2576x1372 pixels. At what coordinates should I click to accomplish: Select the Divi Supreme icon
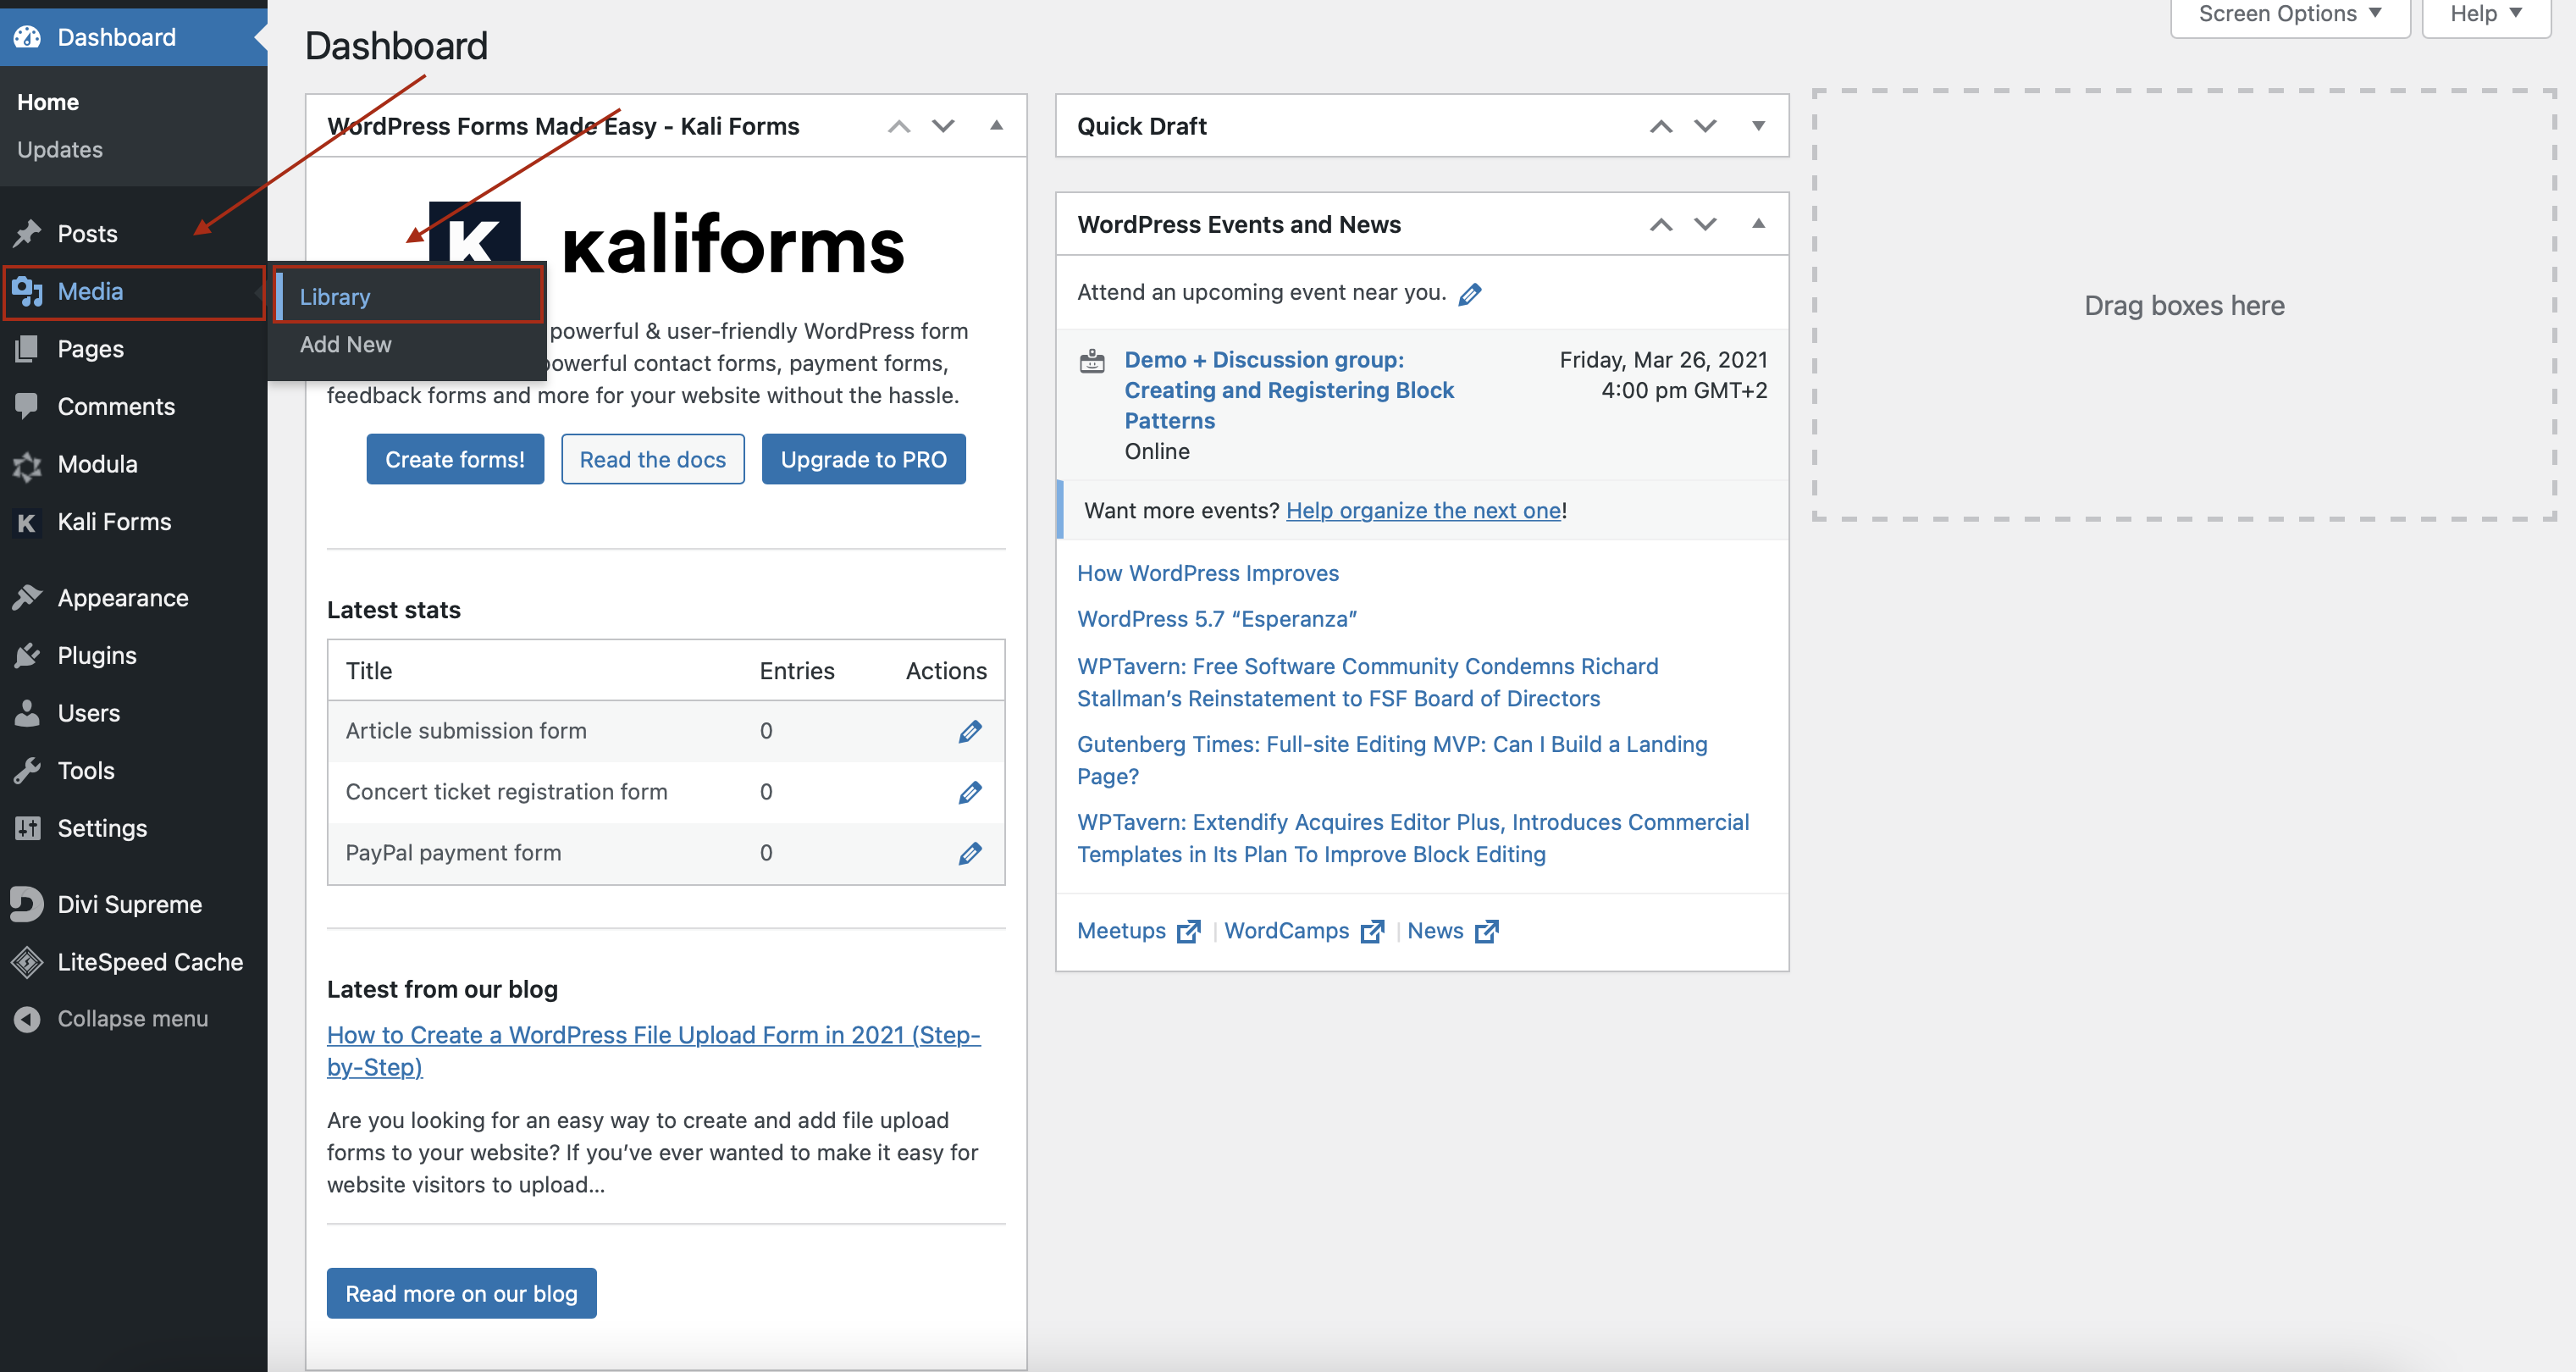[x=26, y=903]
